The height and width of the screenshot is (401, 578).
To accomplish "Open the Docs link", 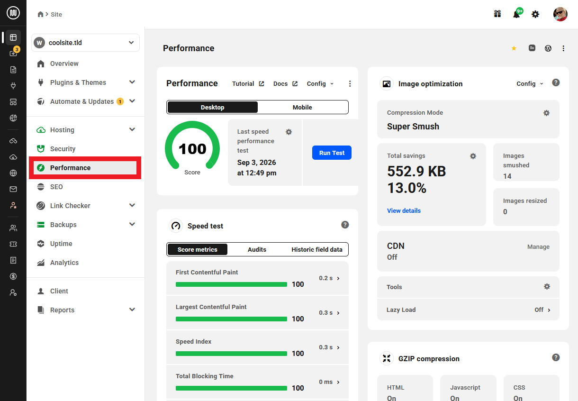I will [285, 84].
